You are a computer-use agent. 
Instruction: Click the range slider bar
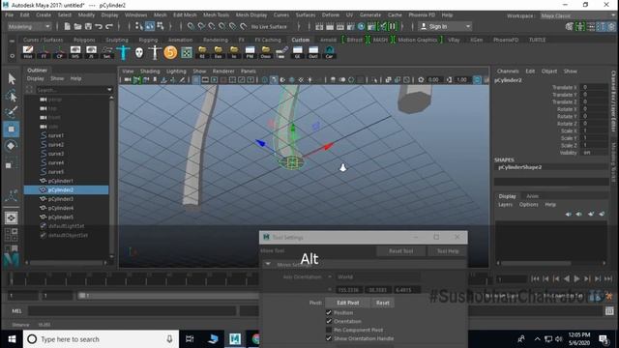pos(167,295)
